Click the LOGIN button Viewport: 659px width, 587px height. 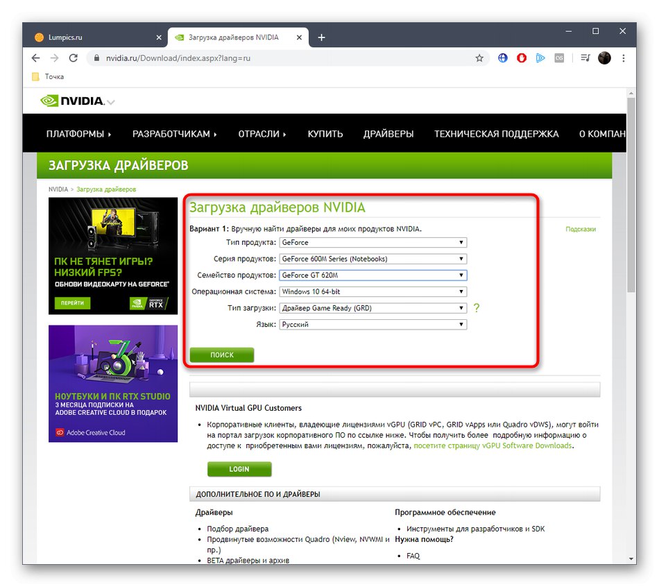(x=239, y=469)
